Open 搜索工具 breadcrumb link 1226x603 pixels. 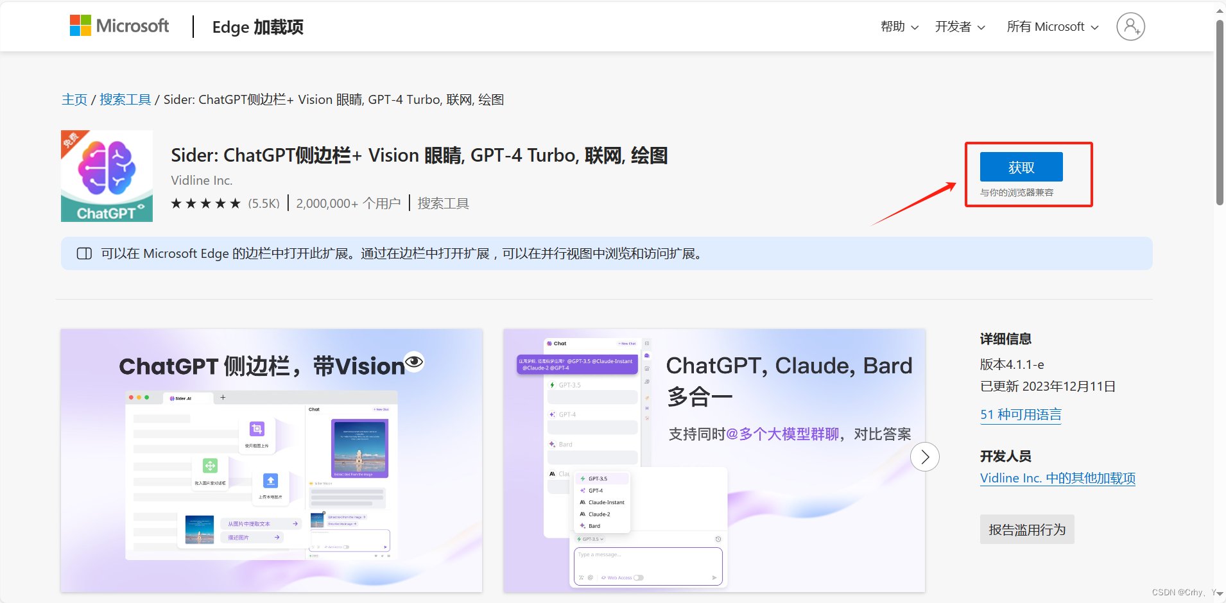[x=125, y=99]
